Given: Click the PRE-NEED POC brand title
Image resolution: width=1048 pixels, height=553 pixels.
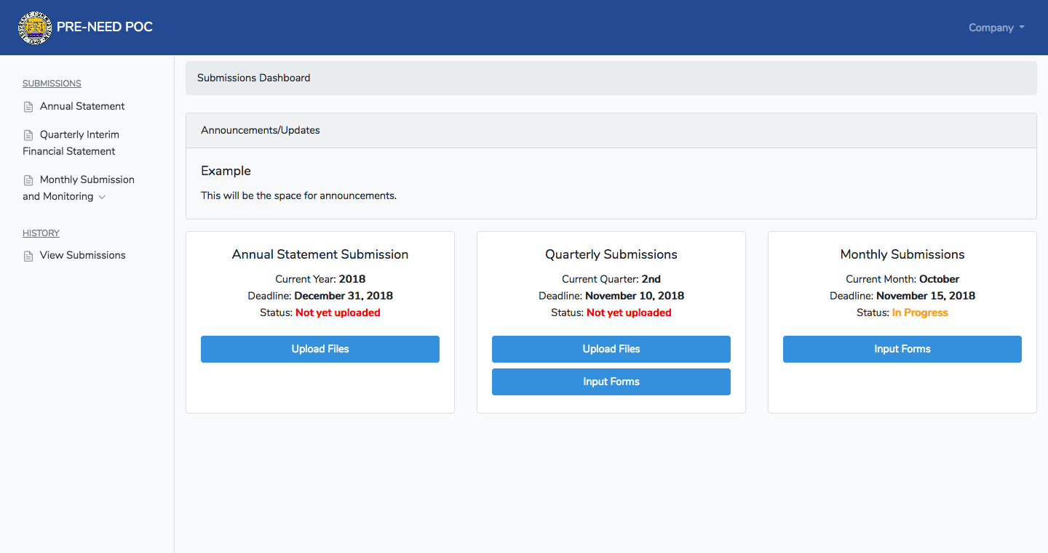Looking at the screenshot, I should pos(105,28).
